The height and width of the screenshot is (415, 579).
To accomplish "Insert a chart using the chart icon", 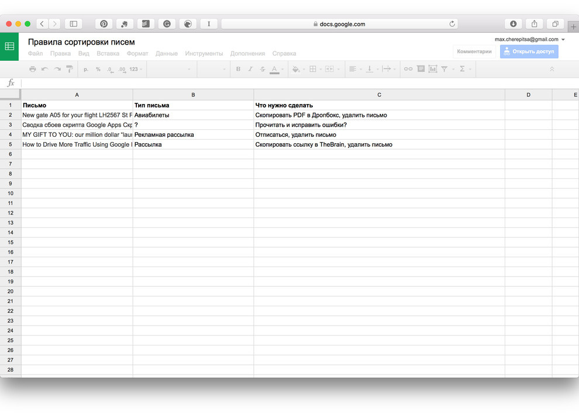I will coord(433,69).
